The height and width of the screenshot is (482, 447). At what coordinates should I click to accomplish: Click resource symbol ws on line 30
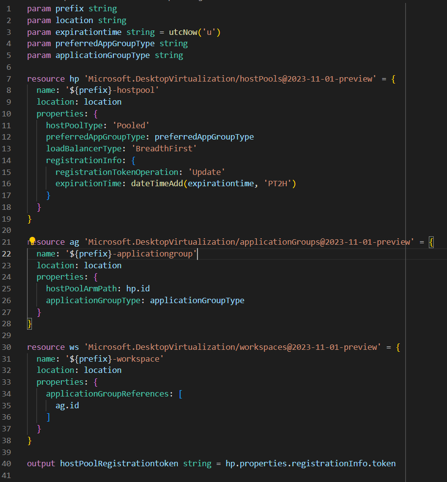(x=74, y=347)
